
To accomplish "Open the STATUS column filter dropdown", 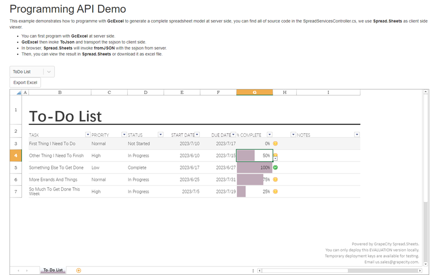I will [161, 134].
